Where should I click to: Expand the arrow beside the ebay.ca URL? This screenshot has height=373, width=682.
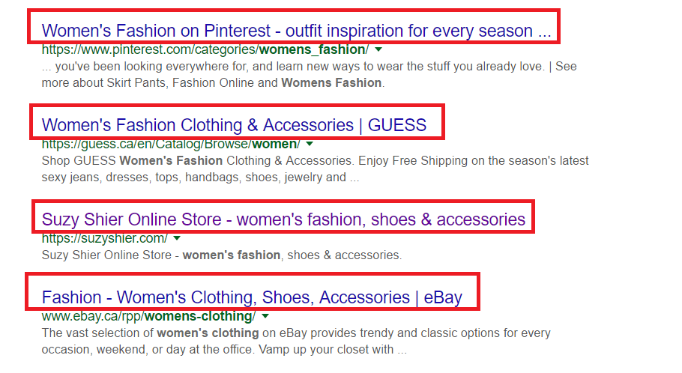[x=265, y=316]
